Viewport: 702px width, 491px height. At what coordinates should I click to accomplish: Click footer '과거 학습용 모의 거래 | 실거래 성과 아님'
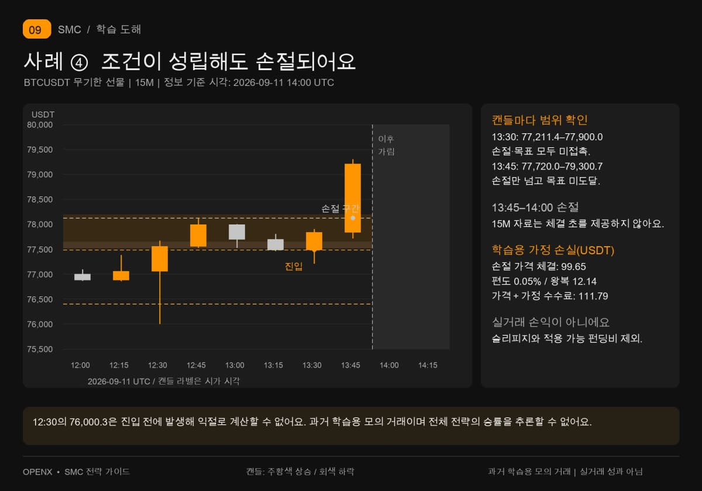click(x=565, y=472)
